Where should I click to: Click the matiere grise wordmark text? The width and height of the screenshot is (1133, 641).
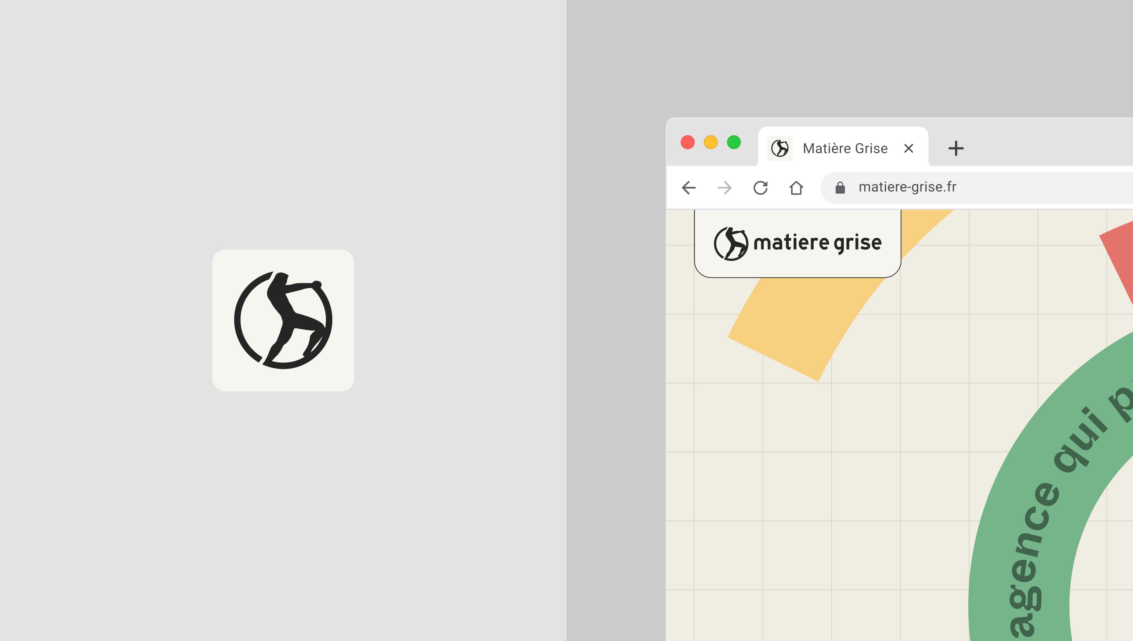tap(817, 243)
